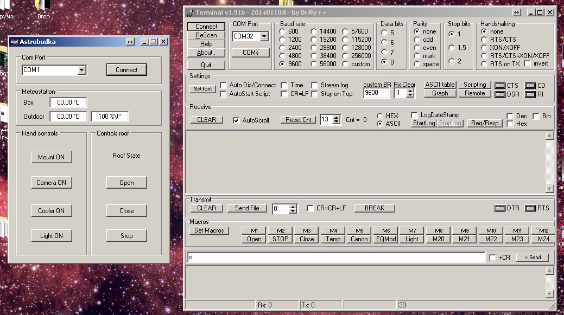
Task: Click the Terminal window title bar icon
Action: tap(189, 12)
